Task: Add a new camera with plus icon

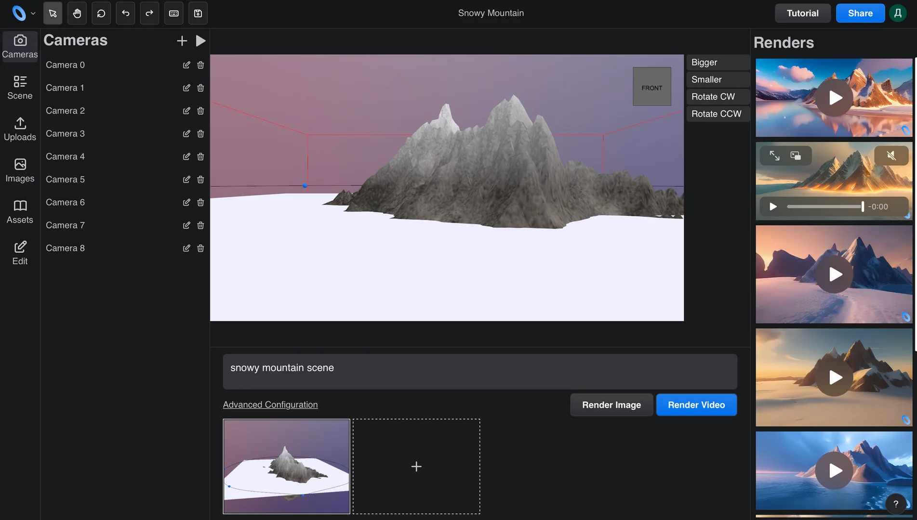Action: tap(182, 41)
